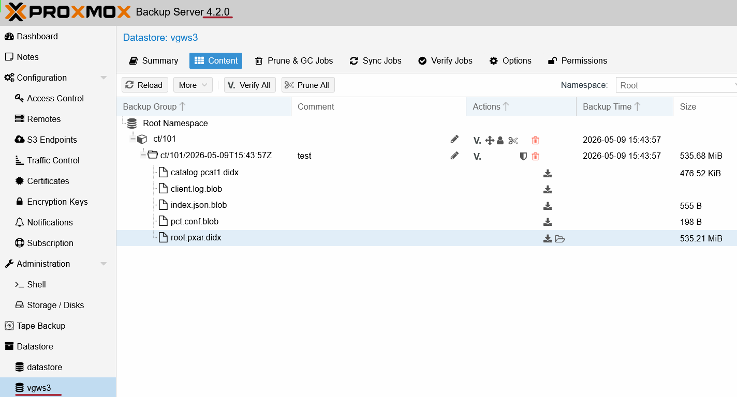
Task: Click the Verify All button
Action: tap(249, 85)
